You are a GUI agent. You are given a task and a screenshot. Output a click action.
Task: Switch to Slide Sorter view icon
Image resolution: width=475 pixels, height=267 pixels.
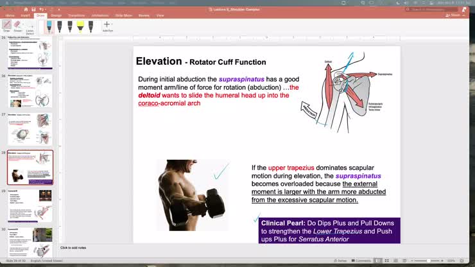click(x=387, y=261)
